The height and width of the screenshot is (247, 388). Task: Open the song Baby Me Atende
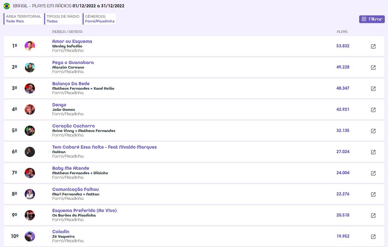coord(71,168)
